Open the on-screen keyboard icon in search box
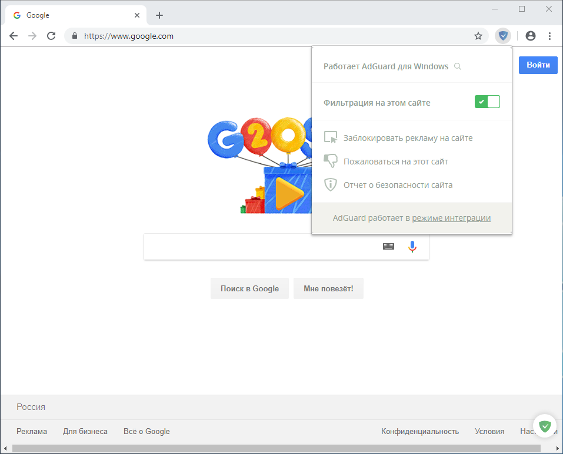Viewport: 563px width, 454px height. tap(388, 247)
